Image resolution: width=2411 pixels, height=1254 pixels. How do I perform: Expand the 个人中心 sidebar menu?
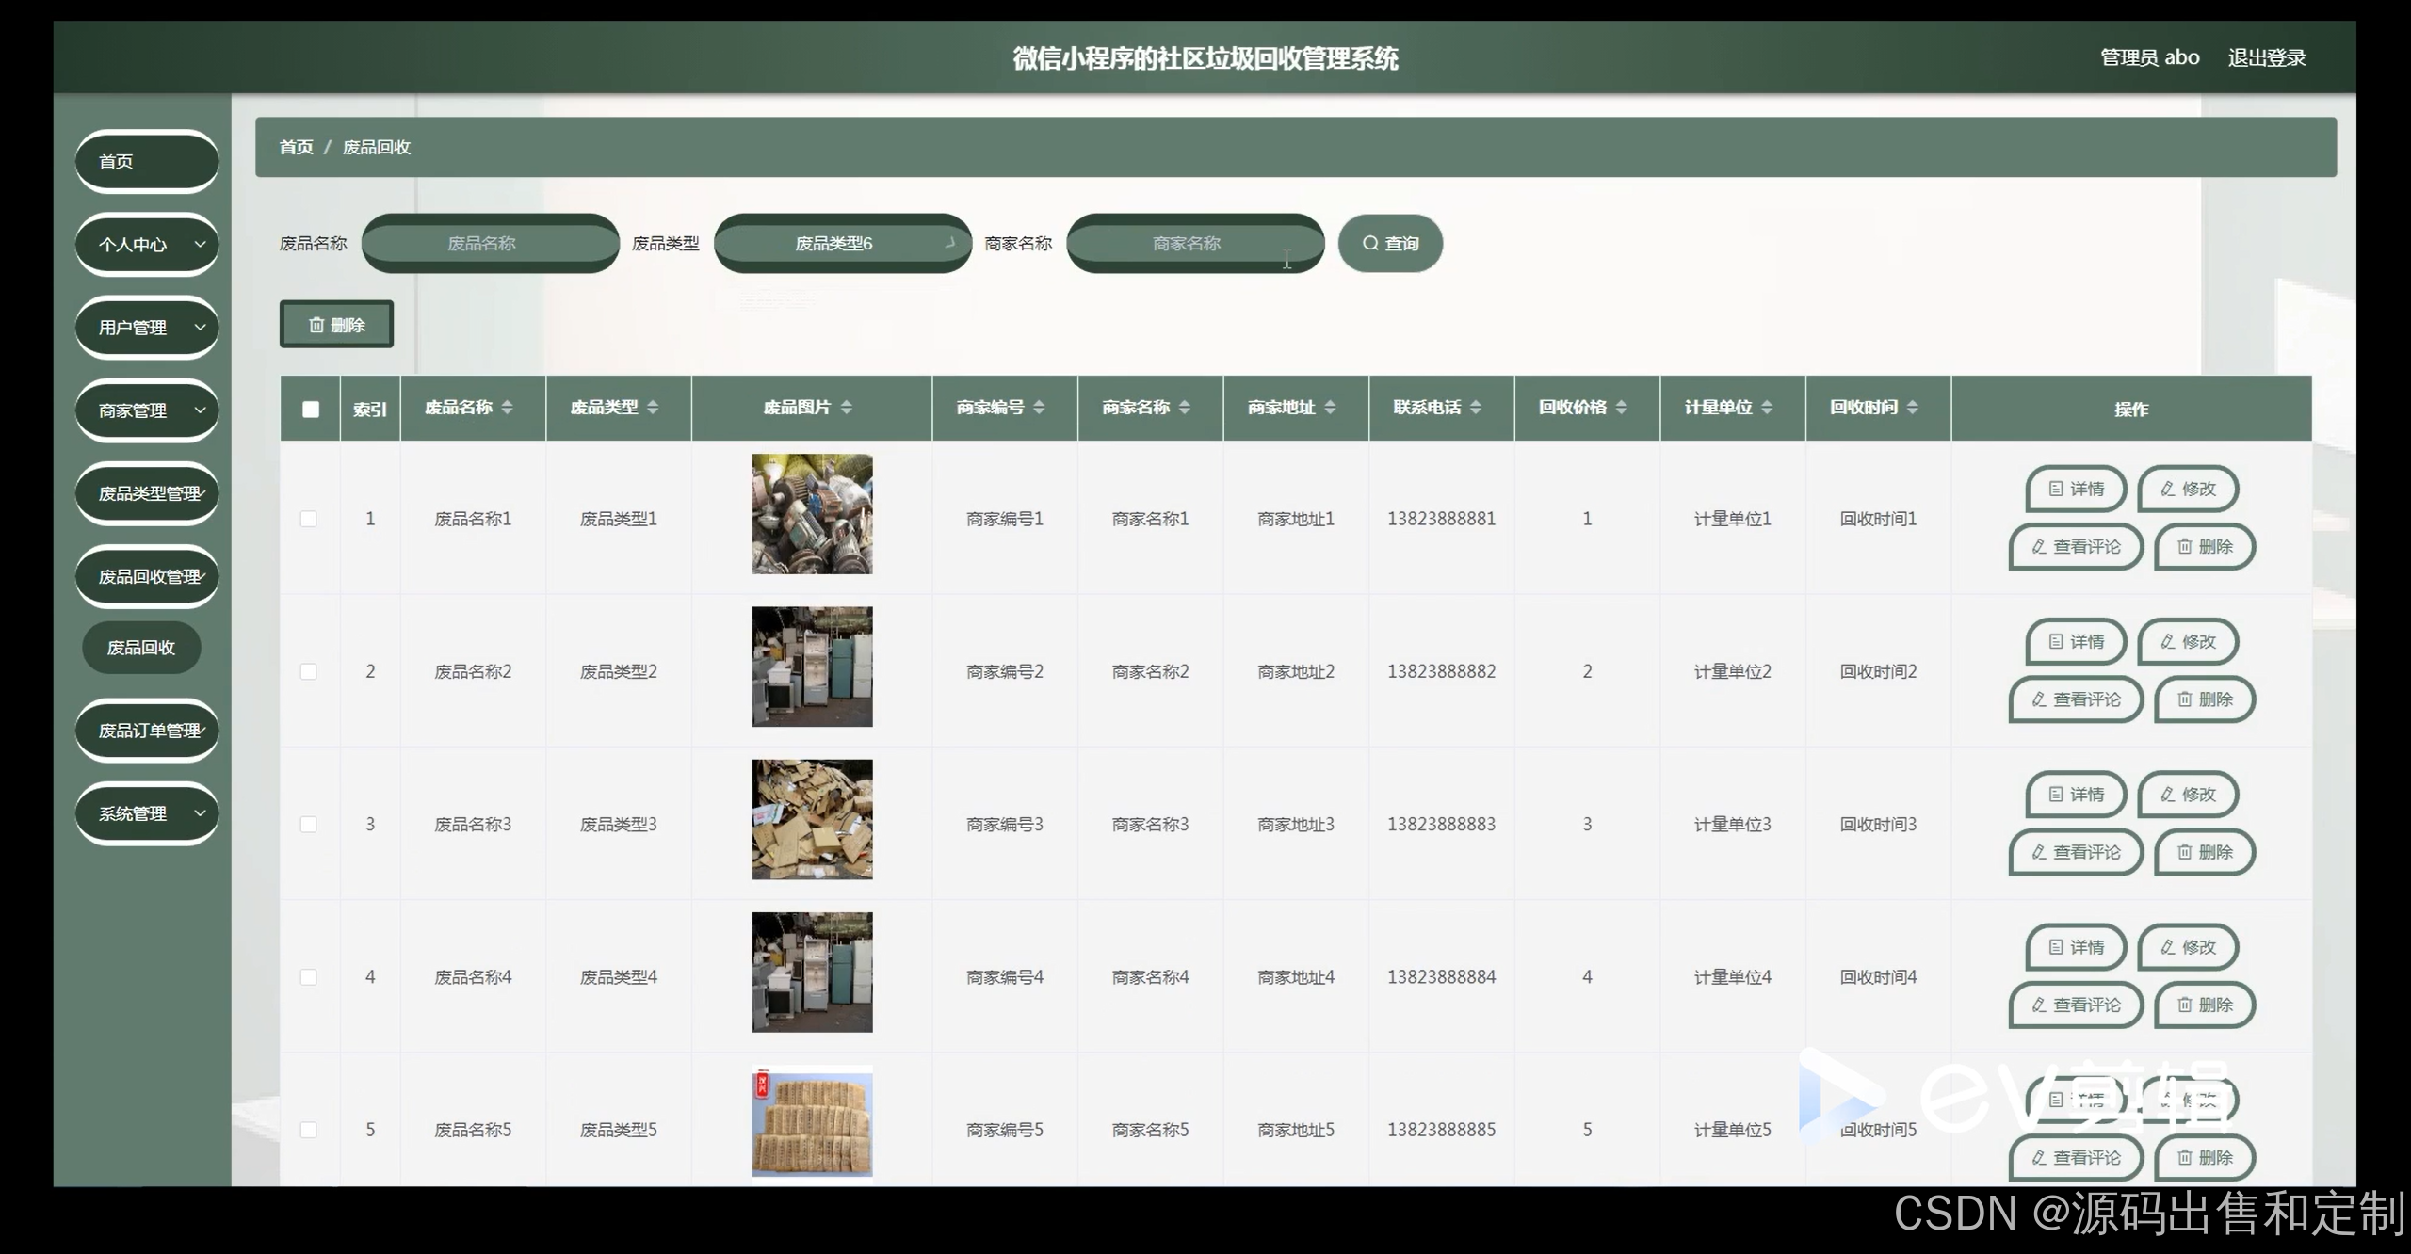pos(147,245)
